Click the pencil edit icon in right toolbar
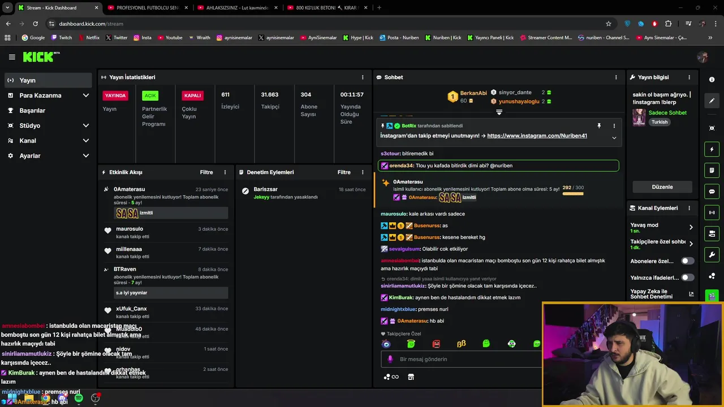The height and width of the screenshot is (407, 724). click(712, 101)
